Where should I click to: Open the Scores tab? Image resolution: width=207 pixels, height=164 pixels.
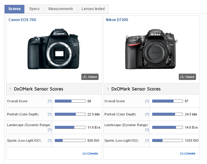[14, 9]
